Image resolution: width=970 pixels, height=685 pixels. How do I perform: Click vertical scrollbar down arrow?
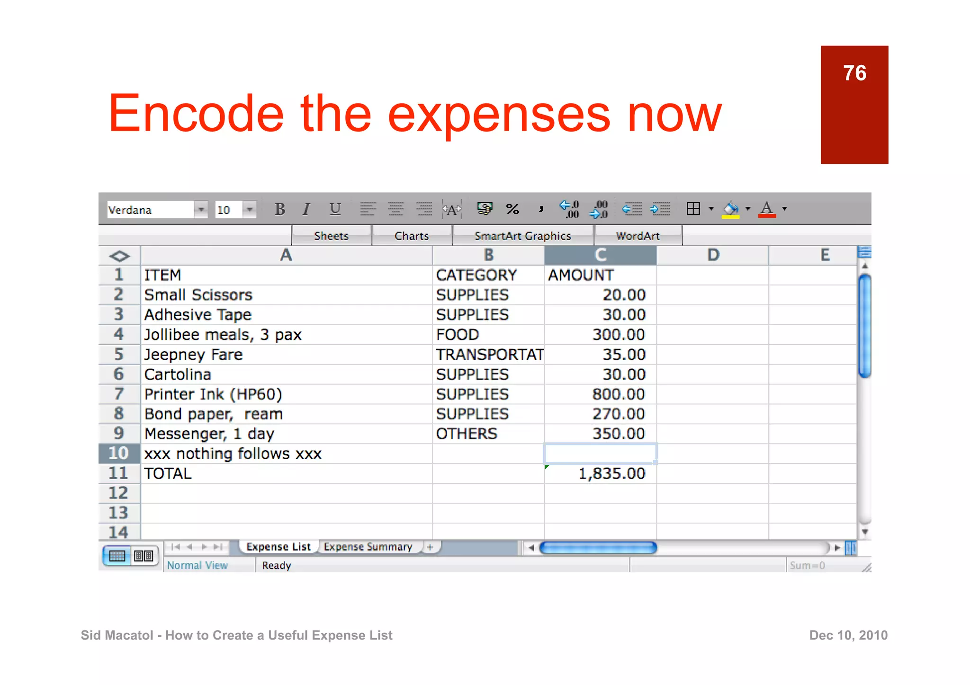pos(865,532)
